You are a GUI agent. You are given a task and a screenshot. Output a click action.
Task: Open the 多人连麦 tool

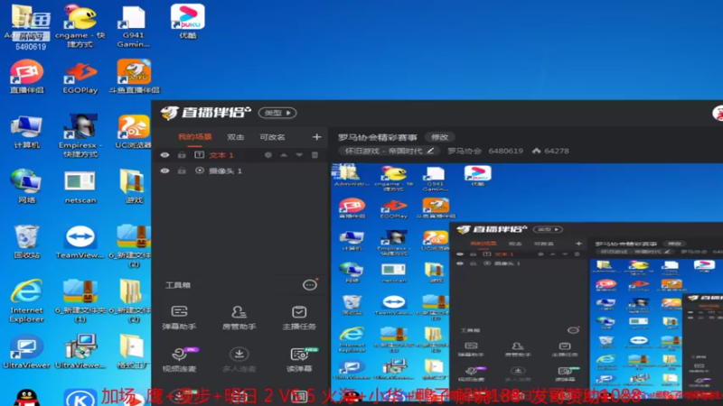tap(239, 359)
